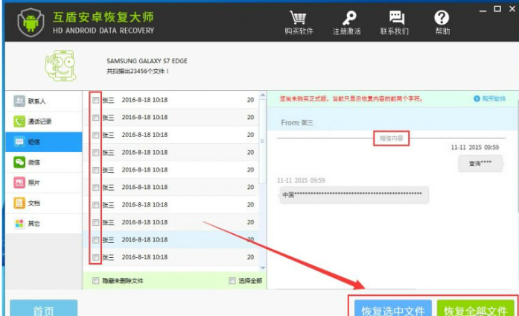
Task: Tick the last 张三 row checkbox
Action: [95, 257]
